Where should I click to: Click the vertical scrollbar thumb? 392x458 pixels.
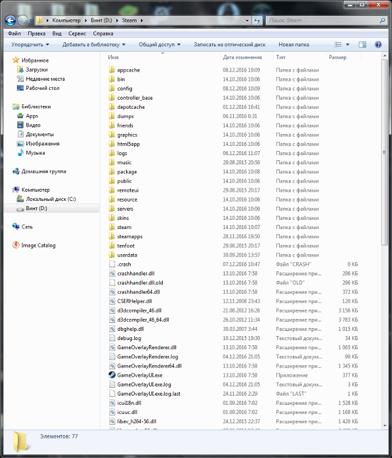385,152
